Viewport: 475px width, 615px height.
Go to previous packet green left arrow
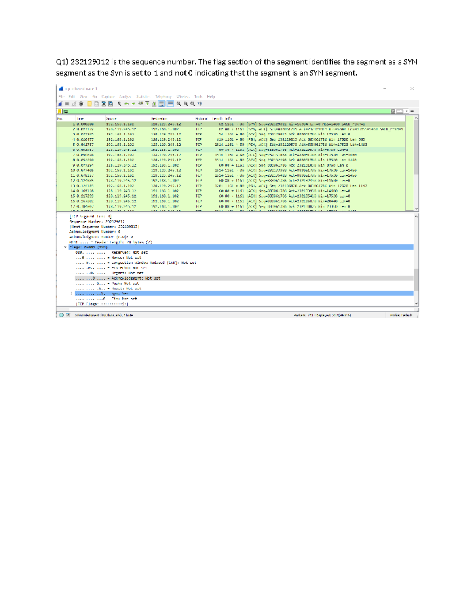126,104
